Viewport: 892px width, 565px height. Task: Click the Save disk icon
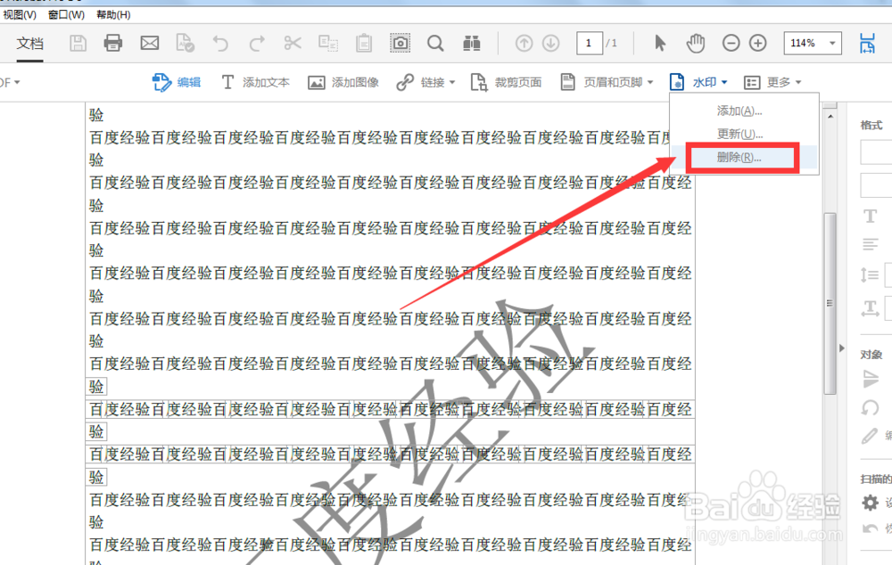(78, 43)
